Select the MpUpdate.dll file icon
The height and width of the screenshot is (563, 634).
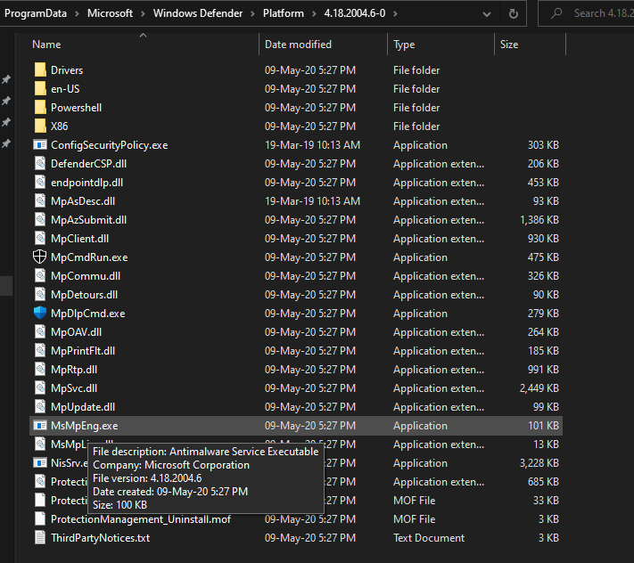coord(40,407)
